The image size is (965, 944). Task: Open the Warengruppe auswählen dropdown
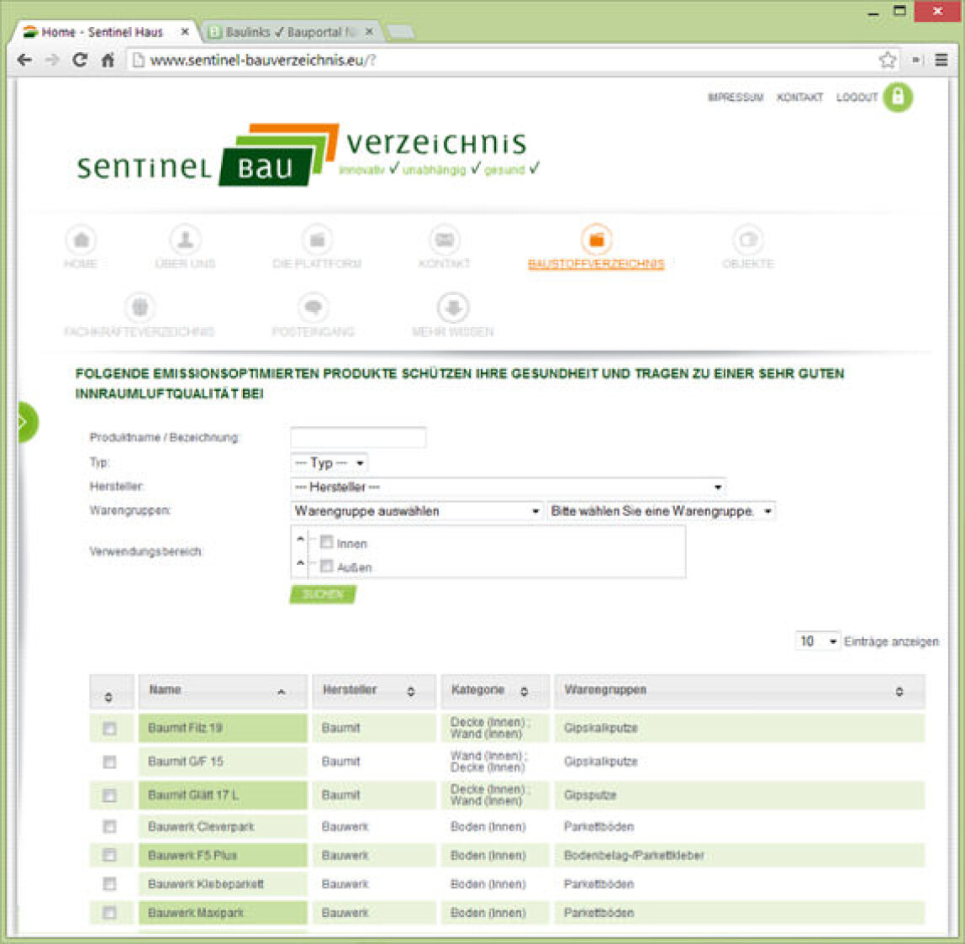point(417,511)
